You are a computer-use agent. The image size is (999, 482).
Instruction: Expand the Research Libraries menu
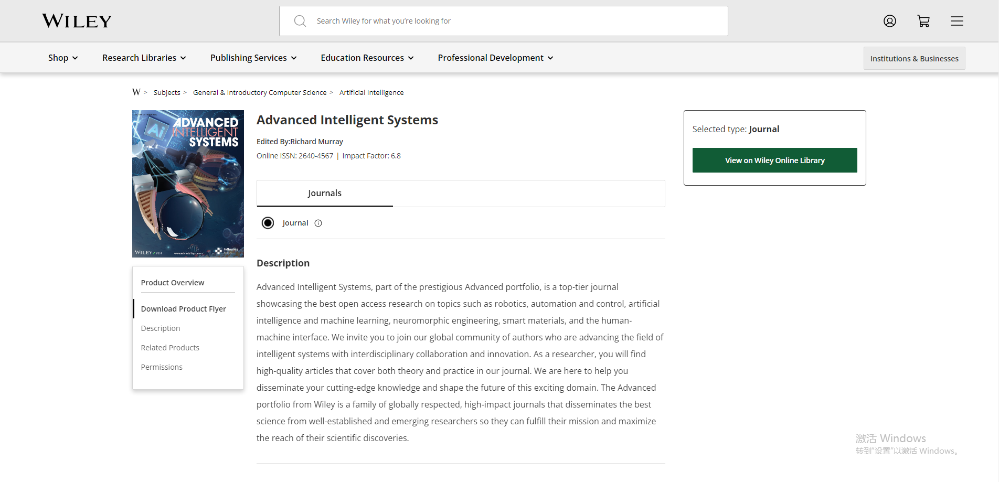point(144,58)
